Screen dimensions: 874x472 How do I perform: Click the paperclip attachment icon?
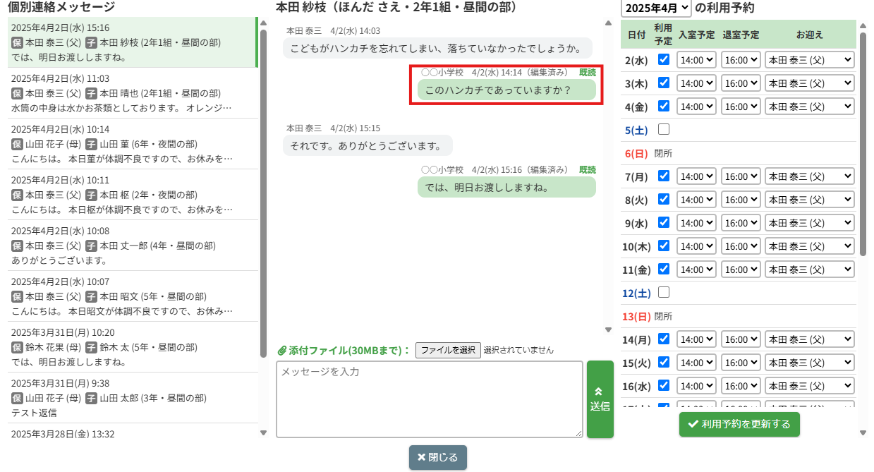[x=281, y=351]
